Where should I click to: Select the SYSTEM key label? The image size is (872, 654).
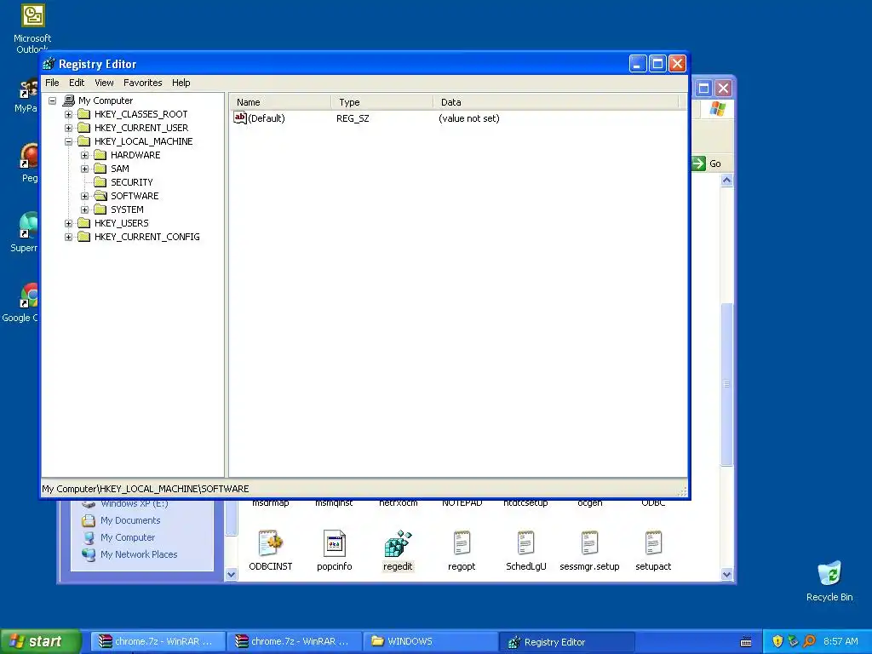click(x=127, y=209)
